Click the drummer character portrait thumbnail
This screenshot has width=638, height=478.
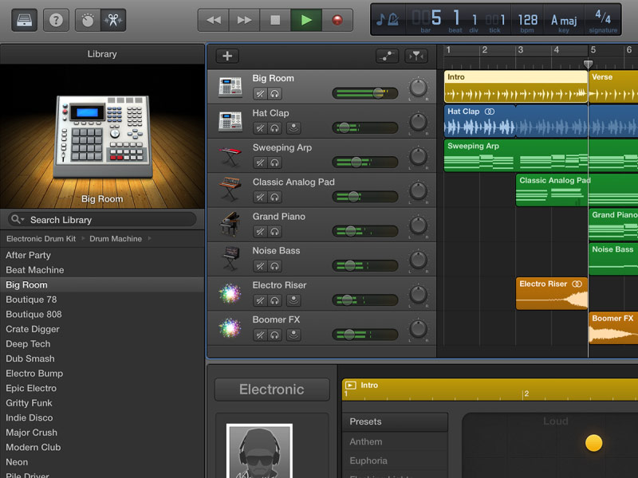pyautogui.click(x=259, y=451)
